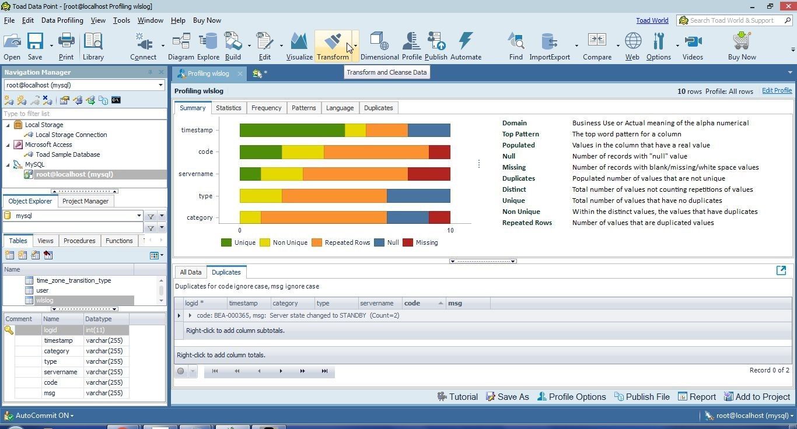The height and width of the screenshot is (429, 797).
Task: Click the Add to Project button
Action: (757, 397)
